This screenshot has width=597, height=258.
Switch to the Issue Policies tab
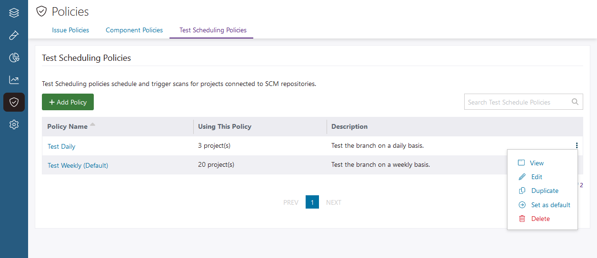(70, 30)
